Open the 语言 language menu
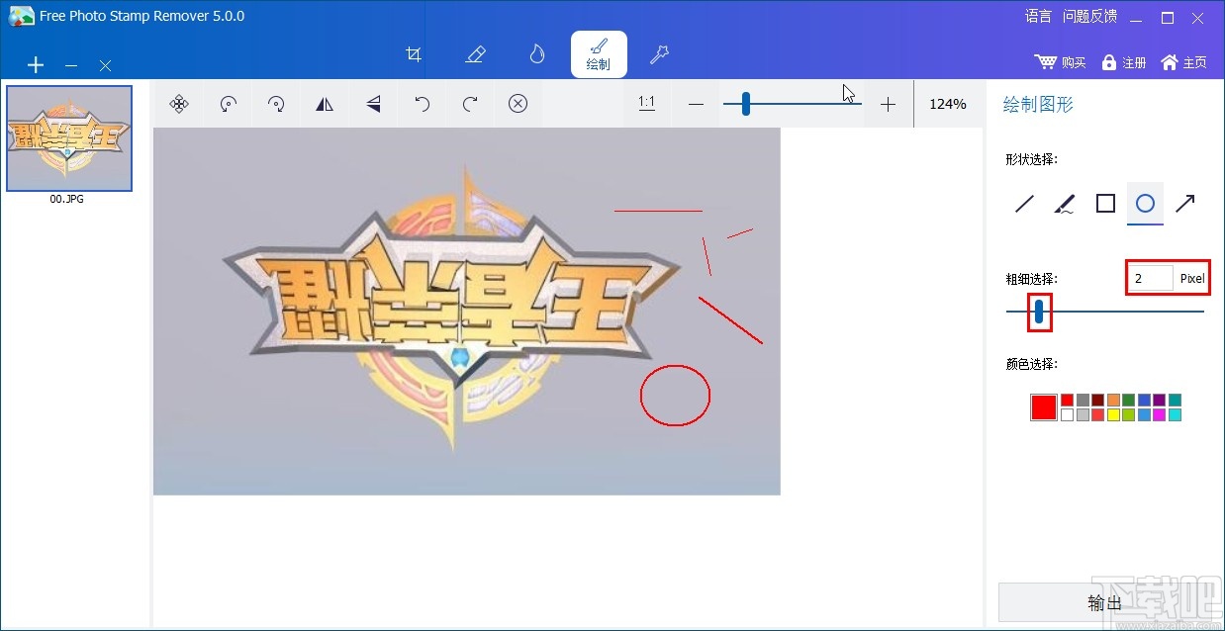This screenshot has height=631, width=1225. [1037, 16]
